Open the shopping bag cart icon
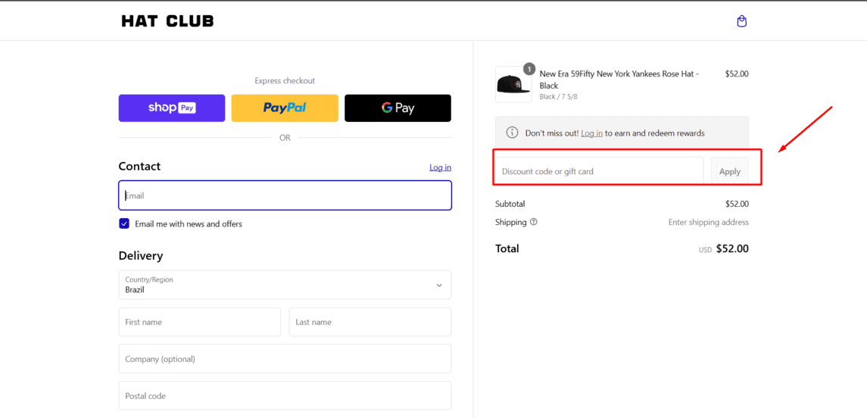867x418 pixels. point(741,21)
